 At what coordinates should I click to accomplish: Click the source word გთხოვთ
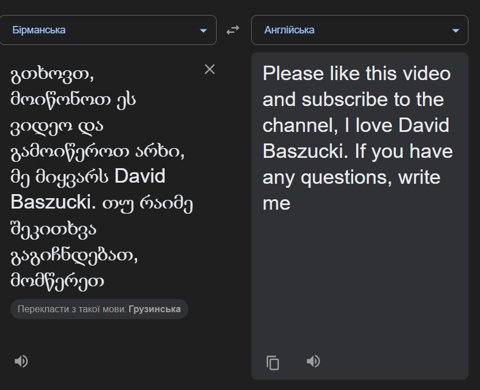click(x=51, y=74)
